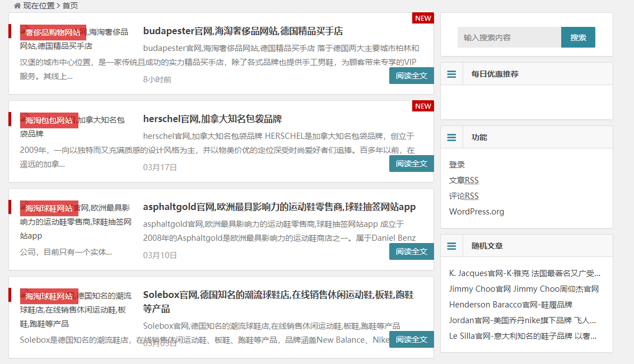Click the 03月17日 date

pyautogui.click(x=160, y=167)
